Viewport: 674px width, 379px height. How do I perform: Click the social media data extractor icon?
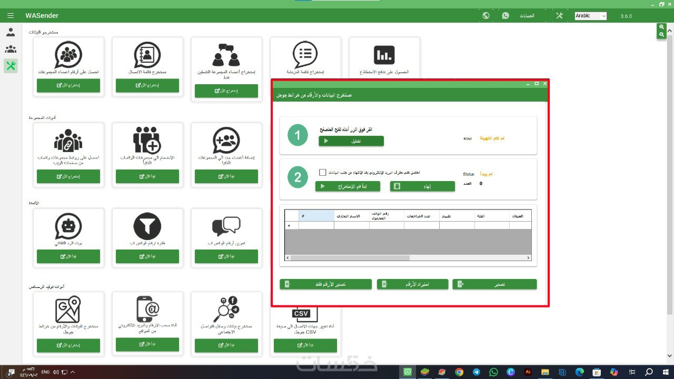tap(226, 310)
